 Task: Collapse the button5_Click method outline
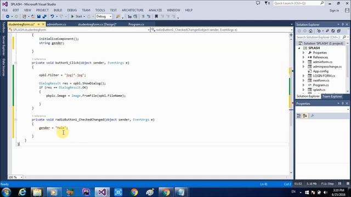(16, 63)
